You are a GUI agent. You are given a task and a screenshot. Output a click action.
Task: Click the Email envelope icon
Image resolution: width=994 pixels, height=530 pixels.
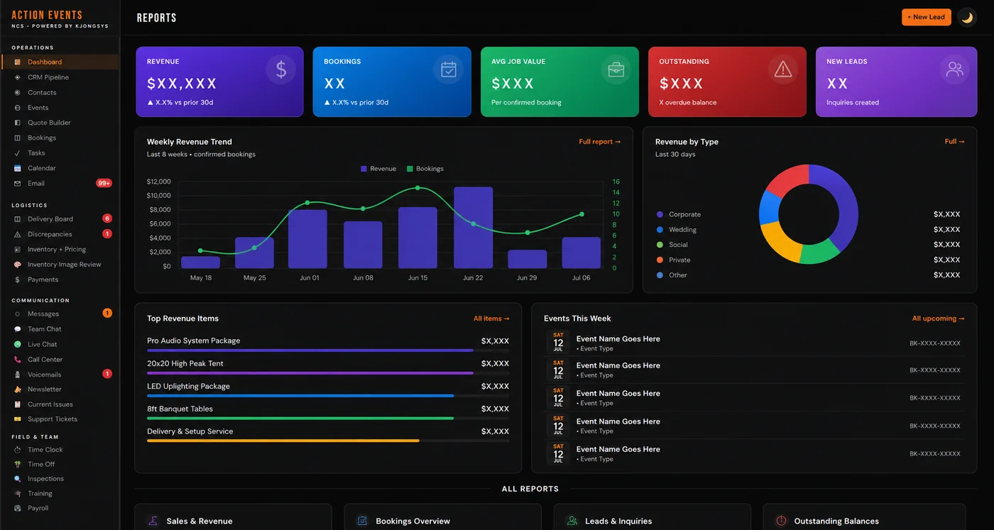click(x=18, y=183)
